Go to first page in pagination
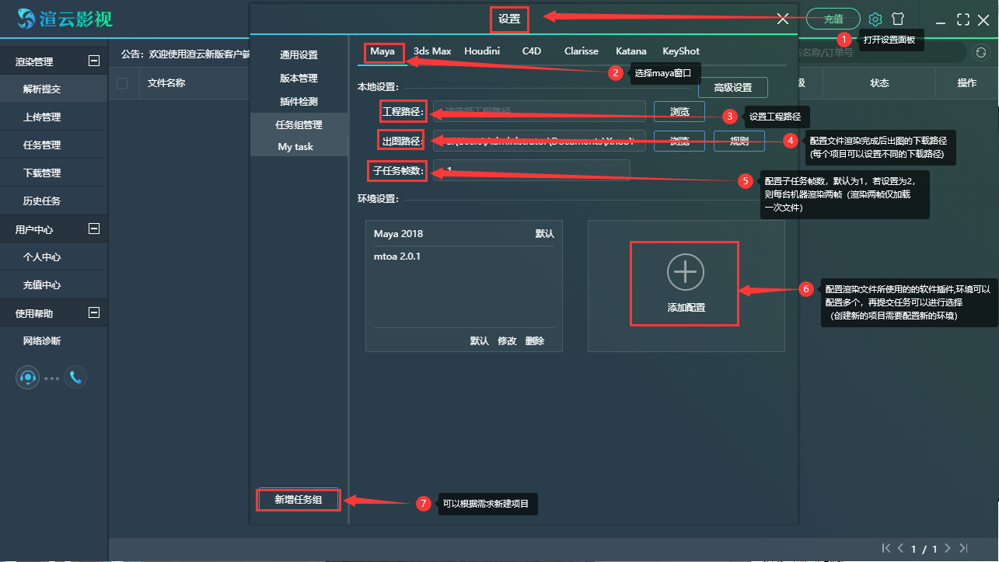The width and height of the screenshot is (999, 562). click(886, 548)
